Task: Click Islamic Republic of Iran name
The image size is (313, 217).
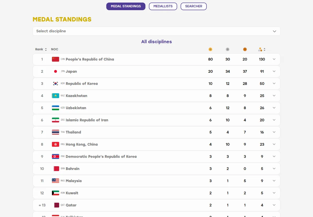Action: coord(87,120)
